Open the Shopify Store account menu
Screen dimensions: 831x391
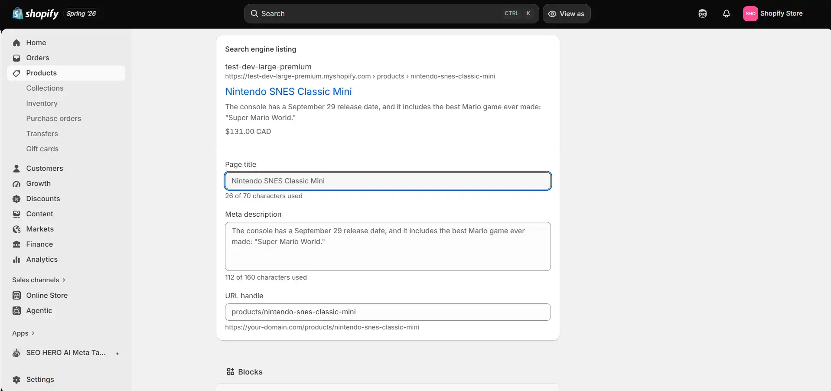tap(773, 13)
